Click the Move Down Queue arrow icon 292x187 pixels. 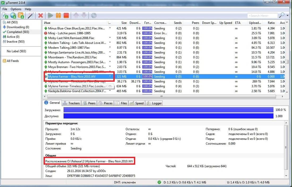[x=84, y=15]
